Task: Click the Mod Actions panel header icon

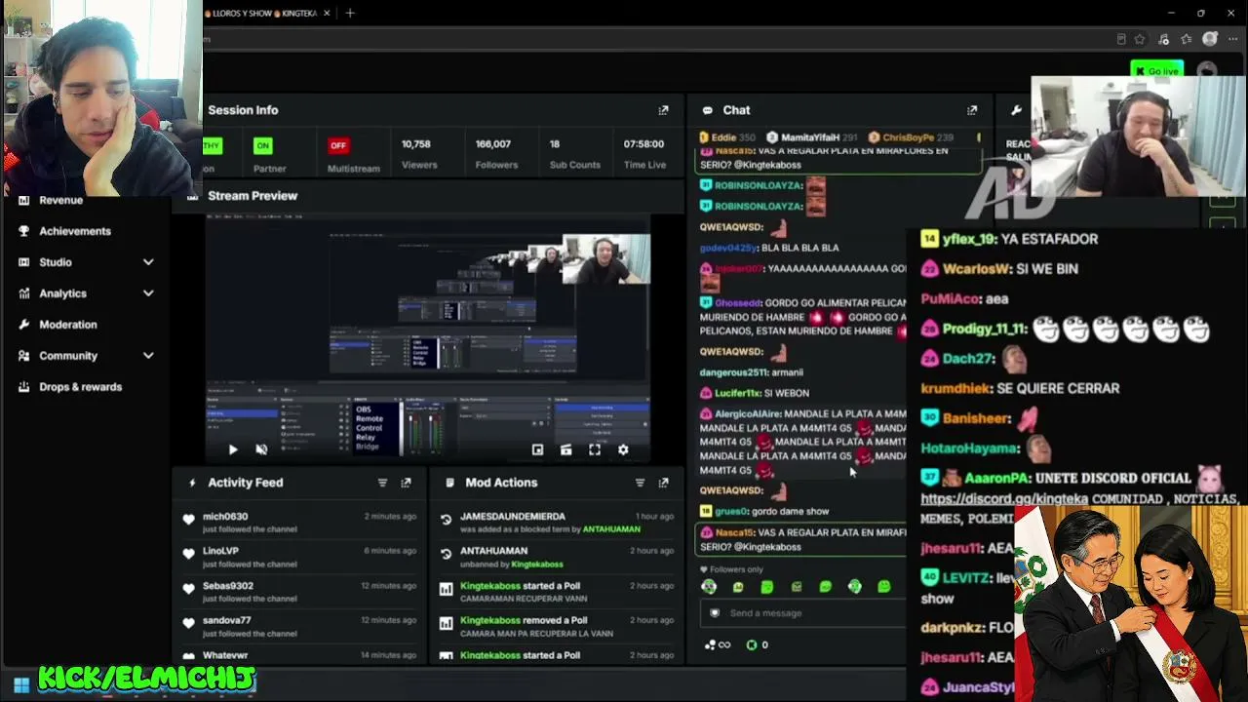Action: click(x=449, y=483)
